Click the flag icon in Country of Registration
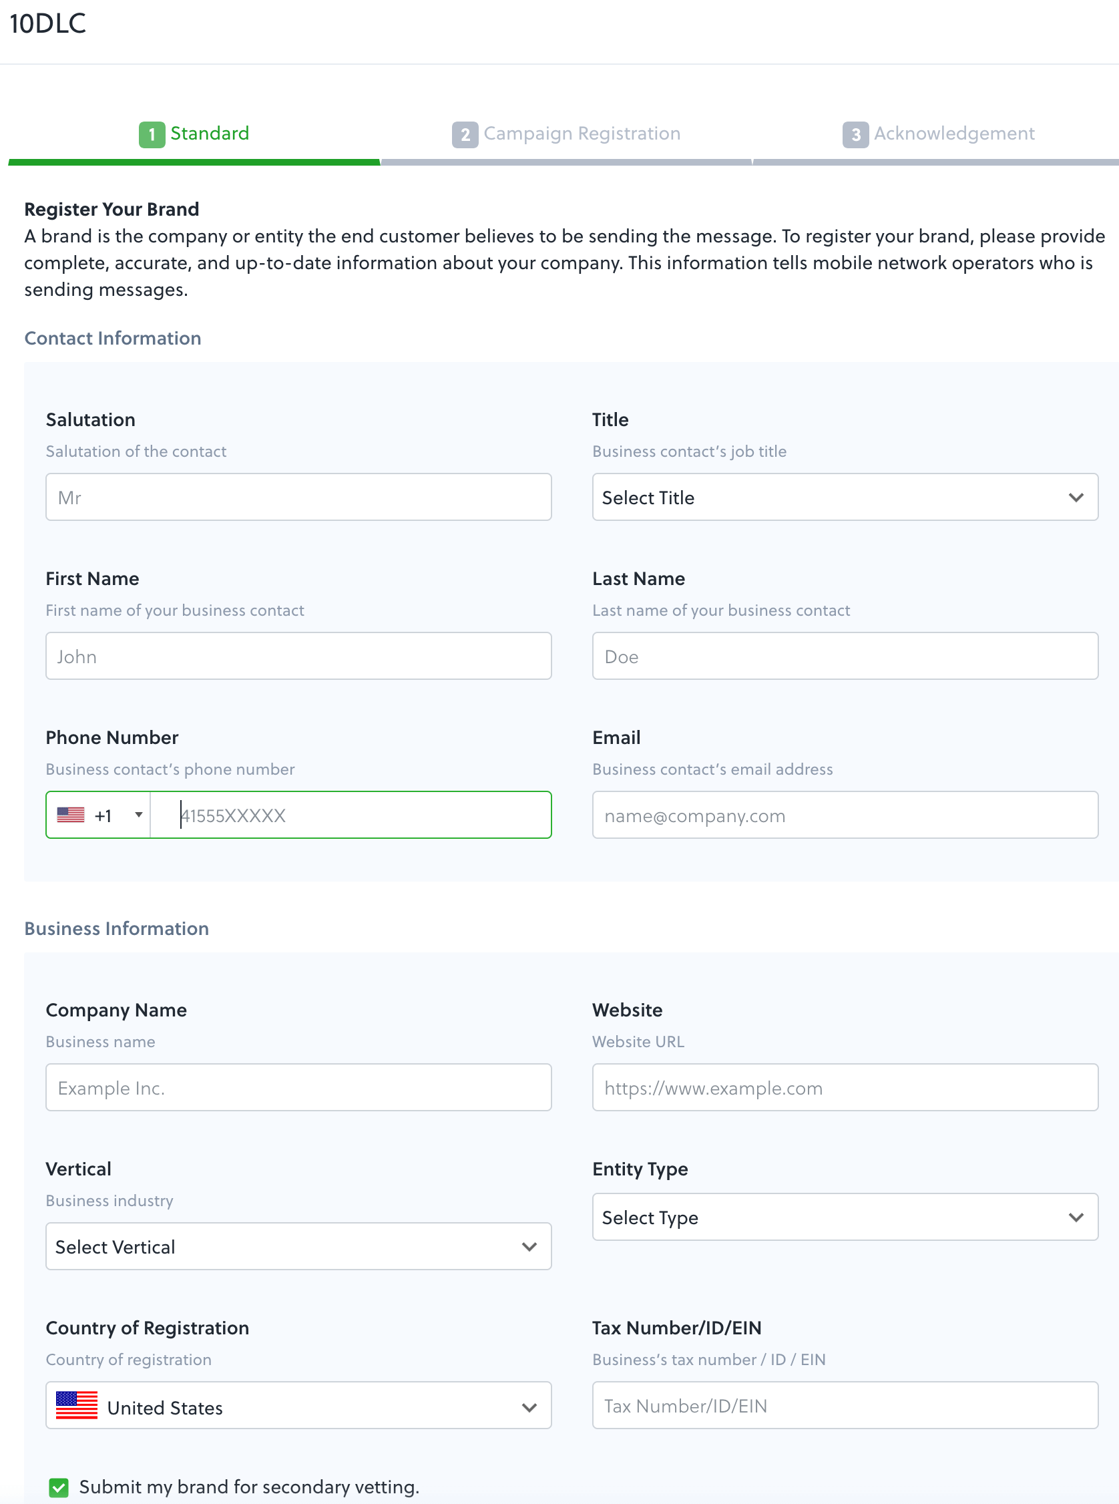1119x1504 pixels. 77,1406
